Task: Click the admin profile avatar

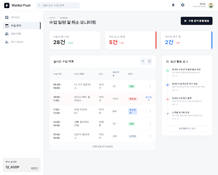Action: pyautogui.click(x=211, y=6)
